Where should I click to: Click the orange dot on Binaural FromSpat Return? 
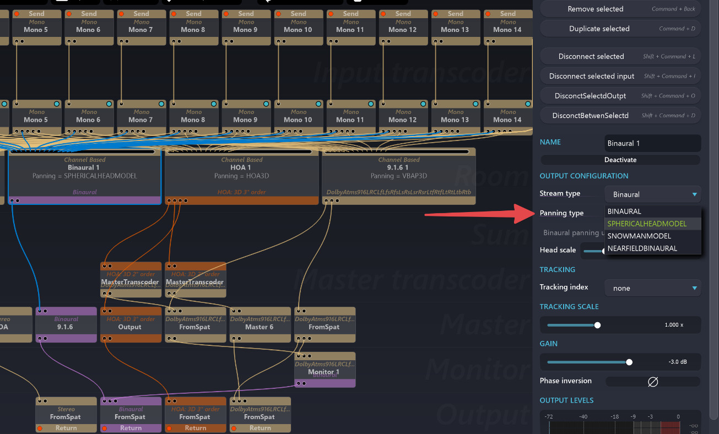pos(104,428)
